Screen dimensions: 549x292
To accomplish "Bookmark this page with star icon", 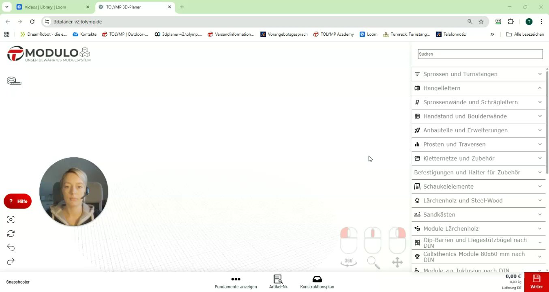I will (481, 21).
